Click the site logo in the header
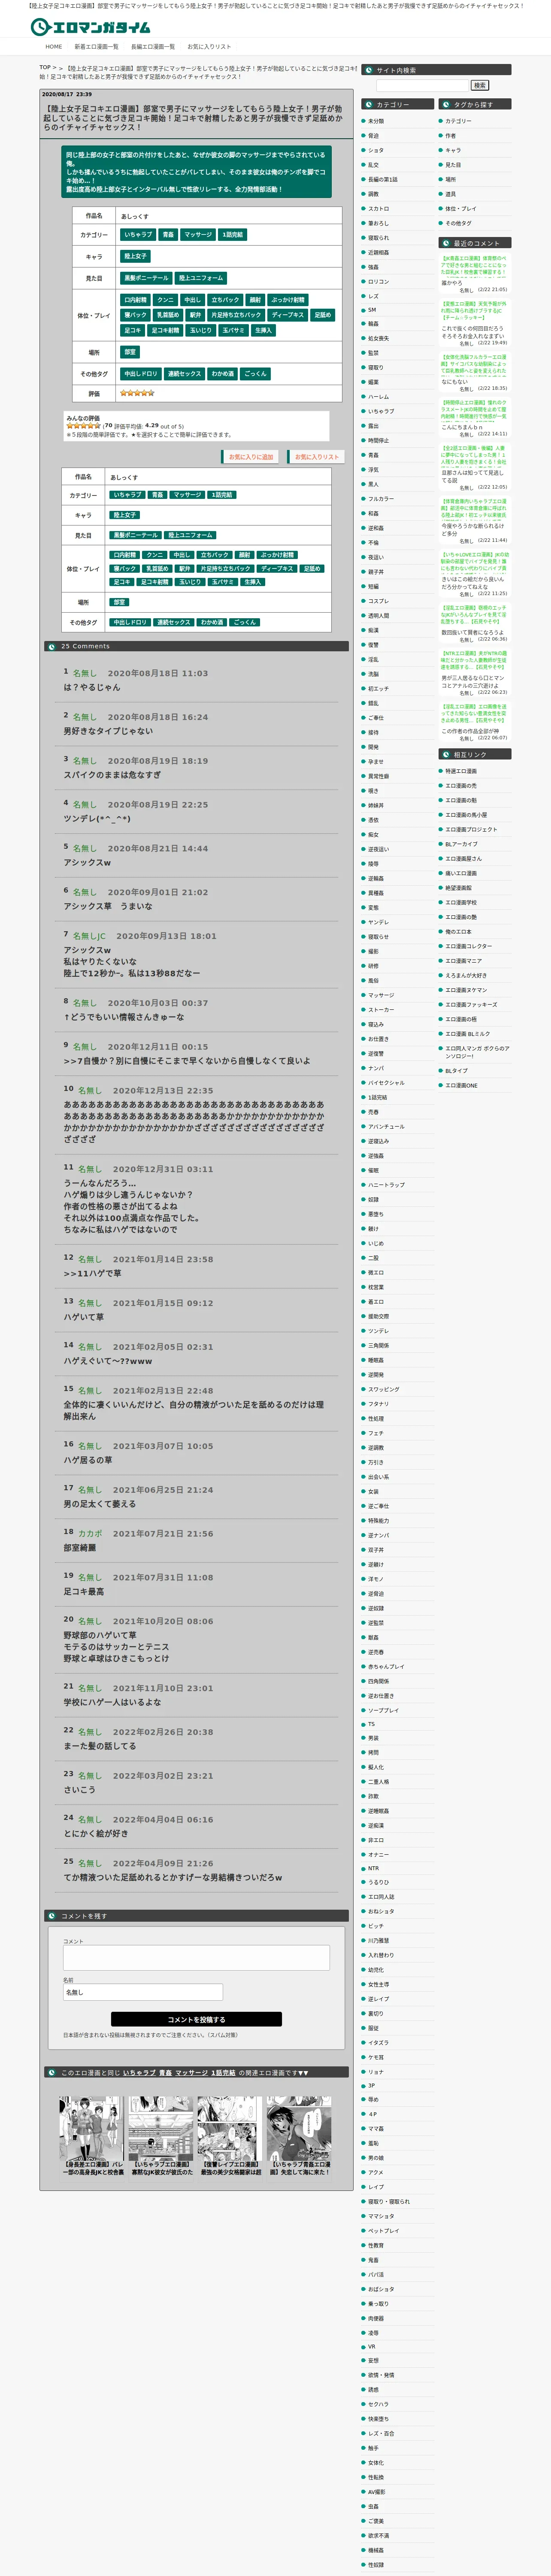Viewport: 551px width, 2576px height. pyautogui.click(x=91, y=27)
